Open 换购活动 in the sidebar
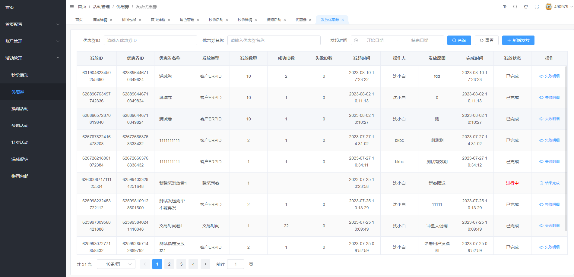This screenshot has width=574, height=277. click(x=33, y=109)
